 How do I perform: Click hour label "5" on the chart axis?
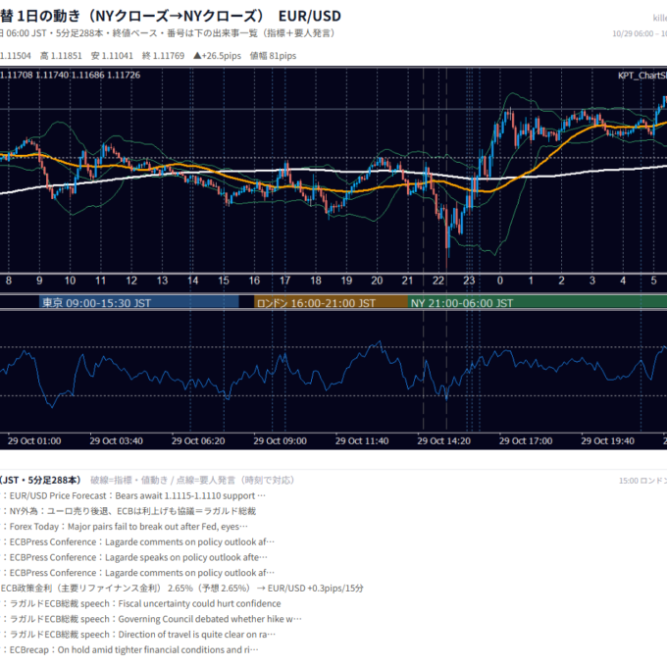[653, 281]
